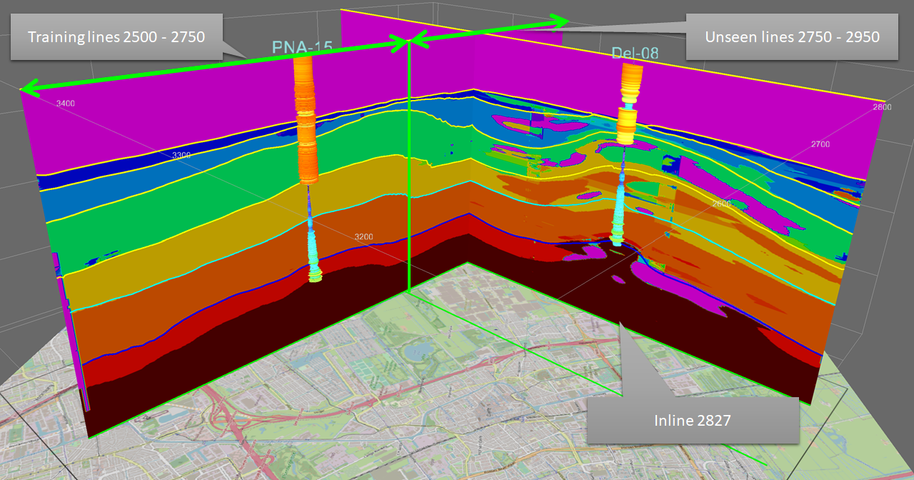
Task: Click the green arrowhead at the unseen lines' right end
Action: pos(562,23)
